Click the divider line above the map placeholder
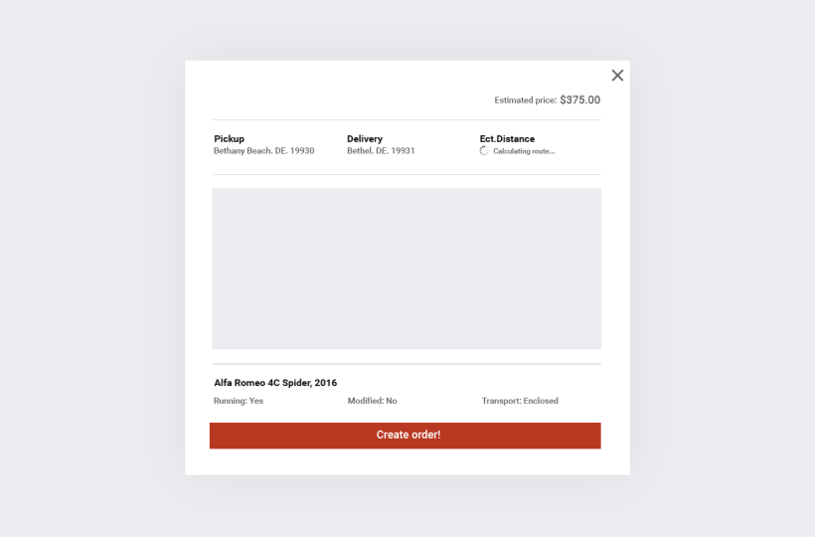This screenshot has width=815, height=537. tap(407, 174)
